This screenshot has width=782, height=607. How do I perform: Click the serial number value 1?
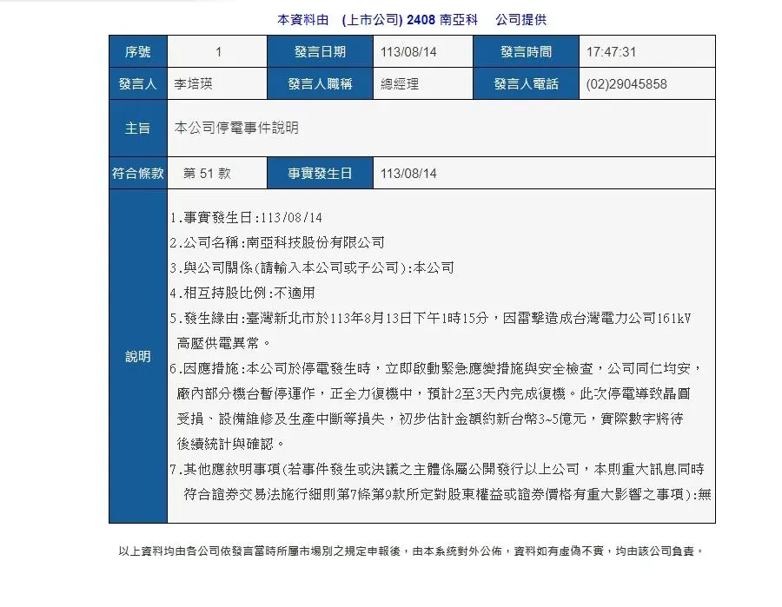coord(218,52)
